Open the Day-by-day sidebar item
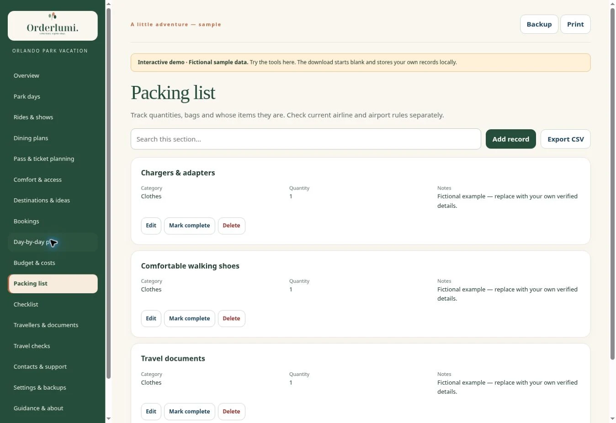 [x=53, y=242]
